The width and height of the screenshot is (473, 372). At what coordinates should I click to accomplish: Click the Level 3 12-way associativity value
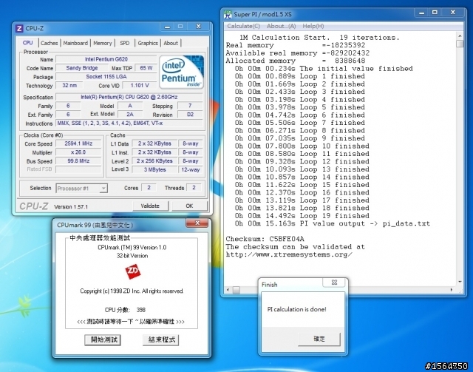[x=191, y=169]
